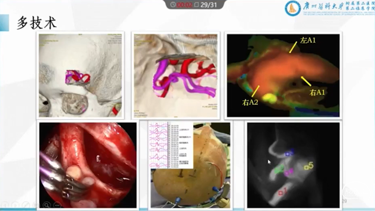Select the purple and red vessel model image
Screen dimensions: 375x211
coord(176,76)
